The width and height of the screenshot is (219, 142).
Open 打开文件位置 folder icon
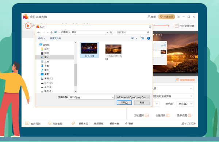click(x=177, y=26)
